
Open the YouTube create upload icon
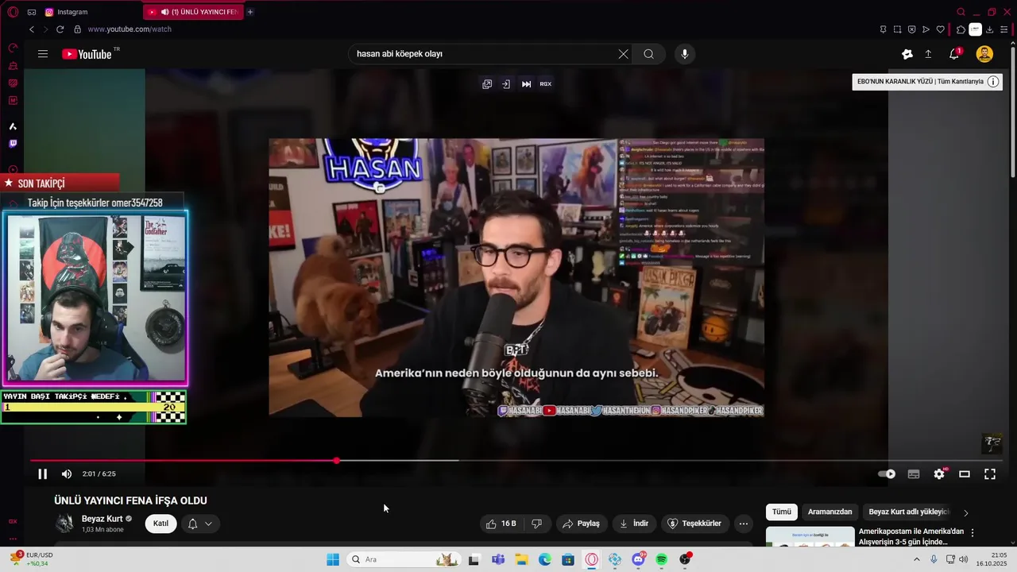coord(928,54)
